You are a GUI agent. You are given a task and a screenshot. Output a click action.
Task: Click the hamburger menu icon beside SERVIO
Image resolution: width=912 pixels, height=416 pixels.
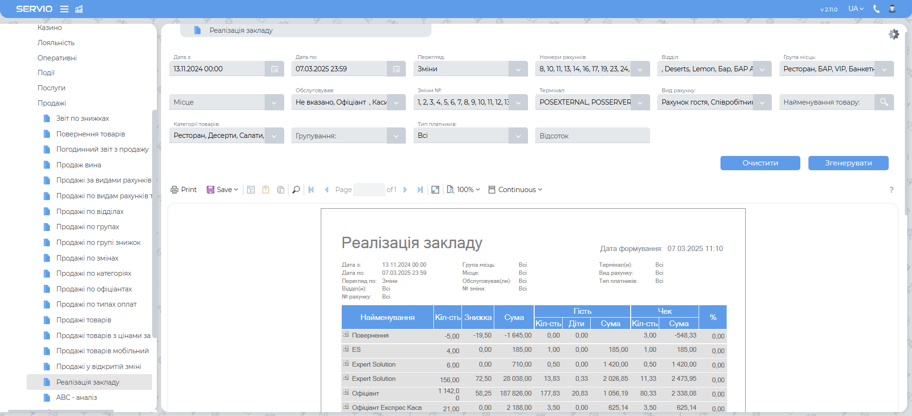pos(65,9)
